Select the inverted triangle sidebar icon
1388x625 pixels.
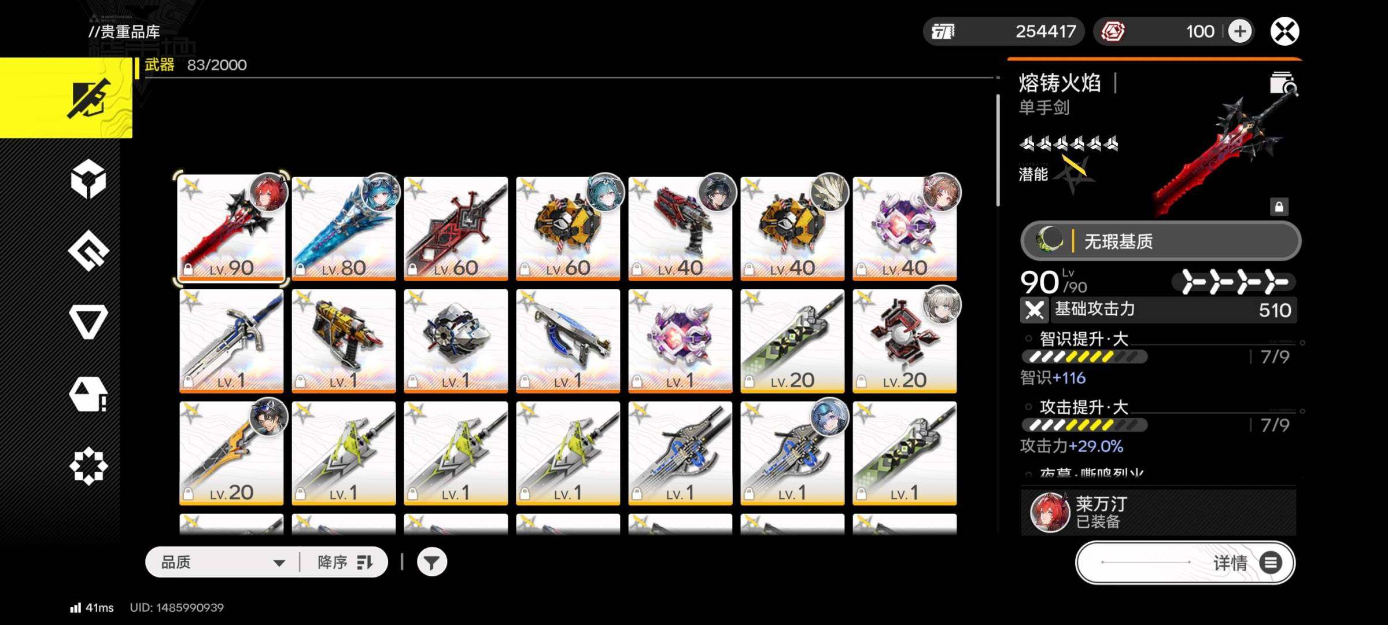click(x=88, y=321)
